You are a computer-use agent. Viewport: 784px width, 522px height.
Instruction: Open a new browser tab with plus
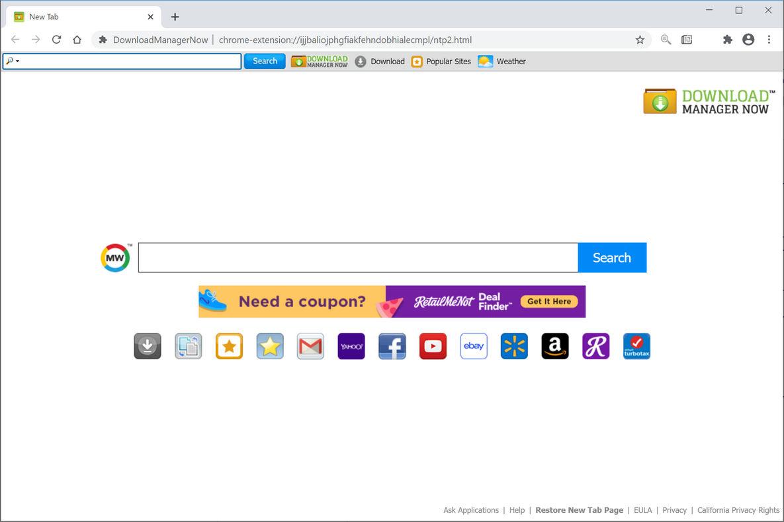pyautogui.click(x=175, y=17)
